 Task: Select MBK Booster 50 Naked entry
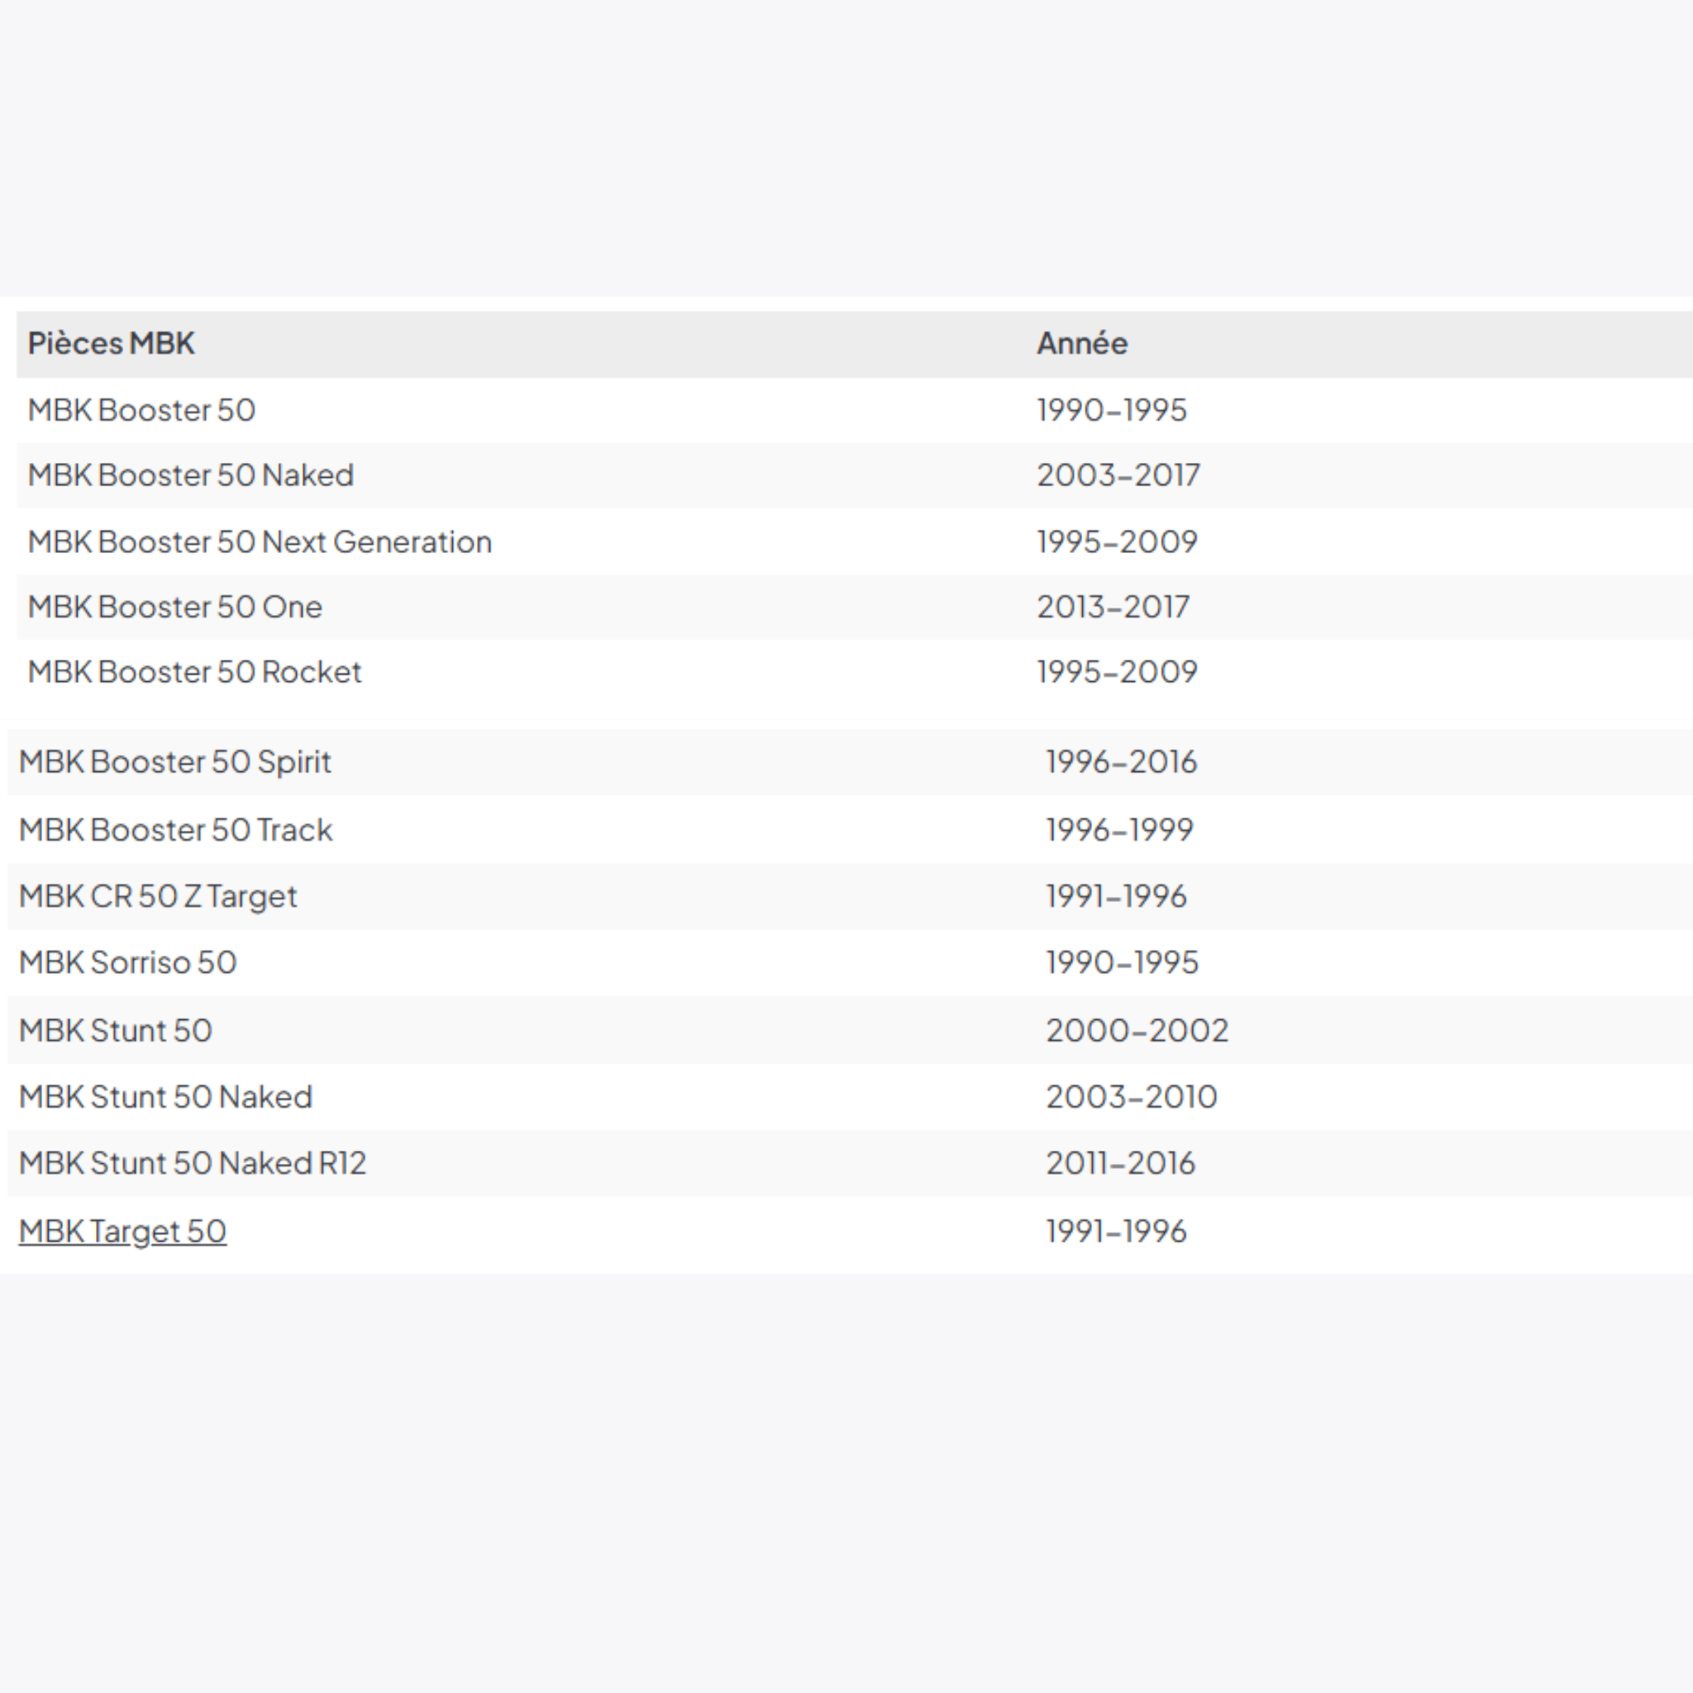(191, 475)
